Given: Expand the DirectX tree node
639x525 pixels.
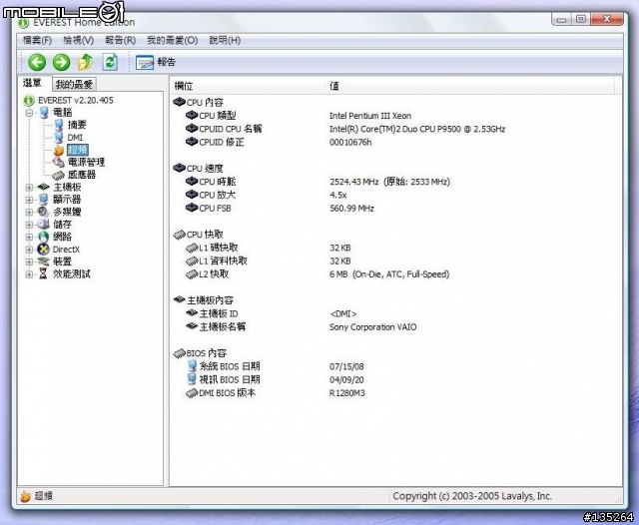Looking at the screenshot, I should pos(29,250).
